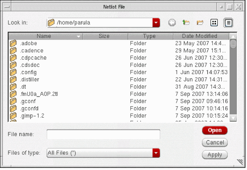This screenshot has width=247, height=170.
Task: Click the .gimp-1.2 file name text
Action: [32, 116]
